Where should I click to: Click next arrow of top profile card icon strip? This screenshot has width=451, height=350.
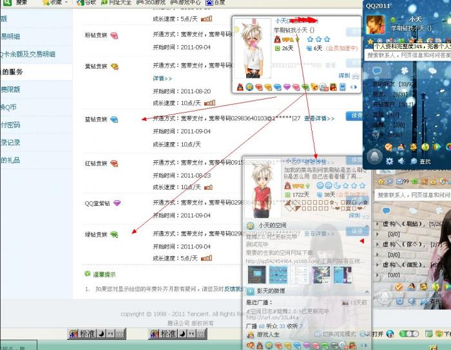[x=356, y=87]
